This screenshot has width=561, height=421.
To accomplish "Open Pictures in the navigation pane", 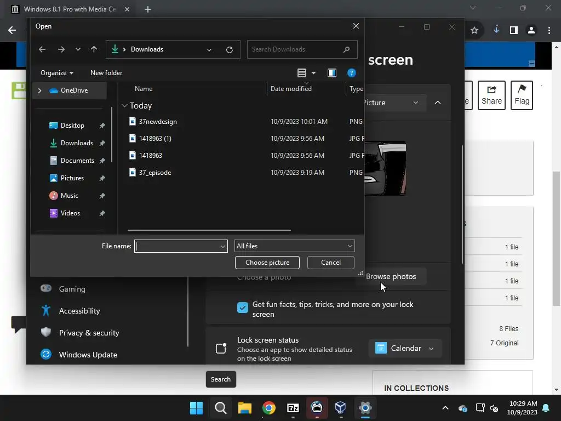I will [72, 178].
